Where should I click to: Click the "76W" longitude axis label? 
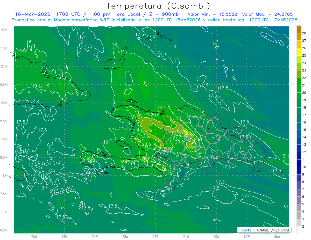(x=34, y=236)
